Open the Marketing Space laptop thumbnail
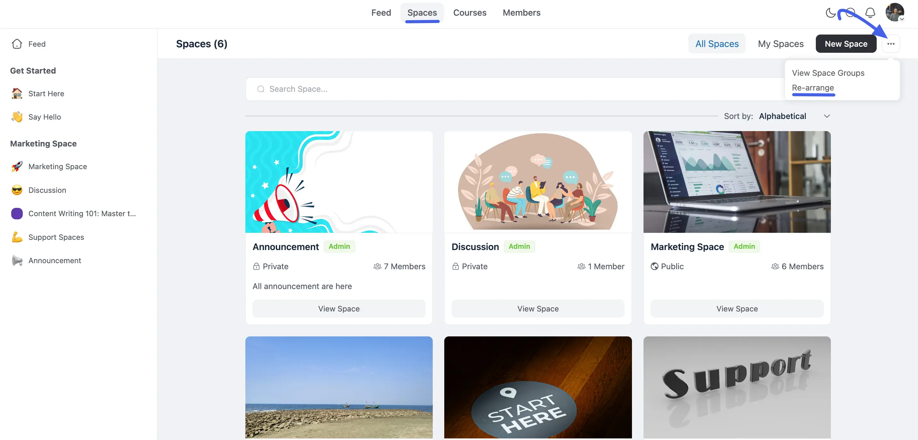Viewport: 918px width, 440px height. (x=737, y=182)
